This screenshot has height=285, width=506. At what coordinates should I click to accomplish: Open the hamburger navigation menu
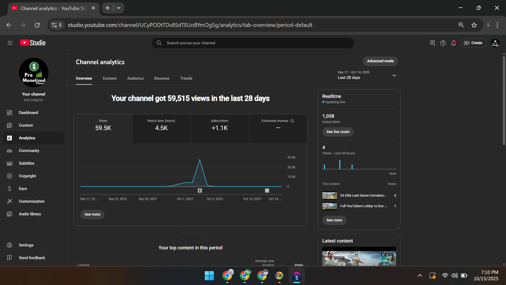point(10,43)
